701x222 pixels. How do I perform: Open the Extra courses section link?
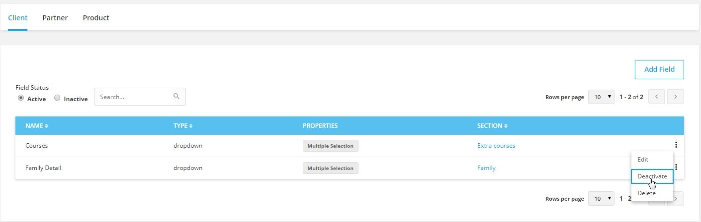496,146
